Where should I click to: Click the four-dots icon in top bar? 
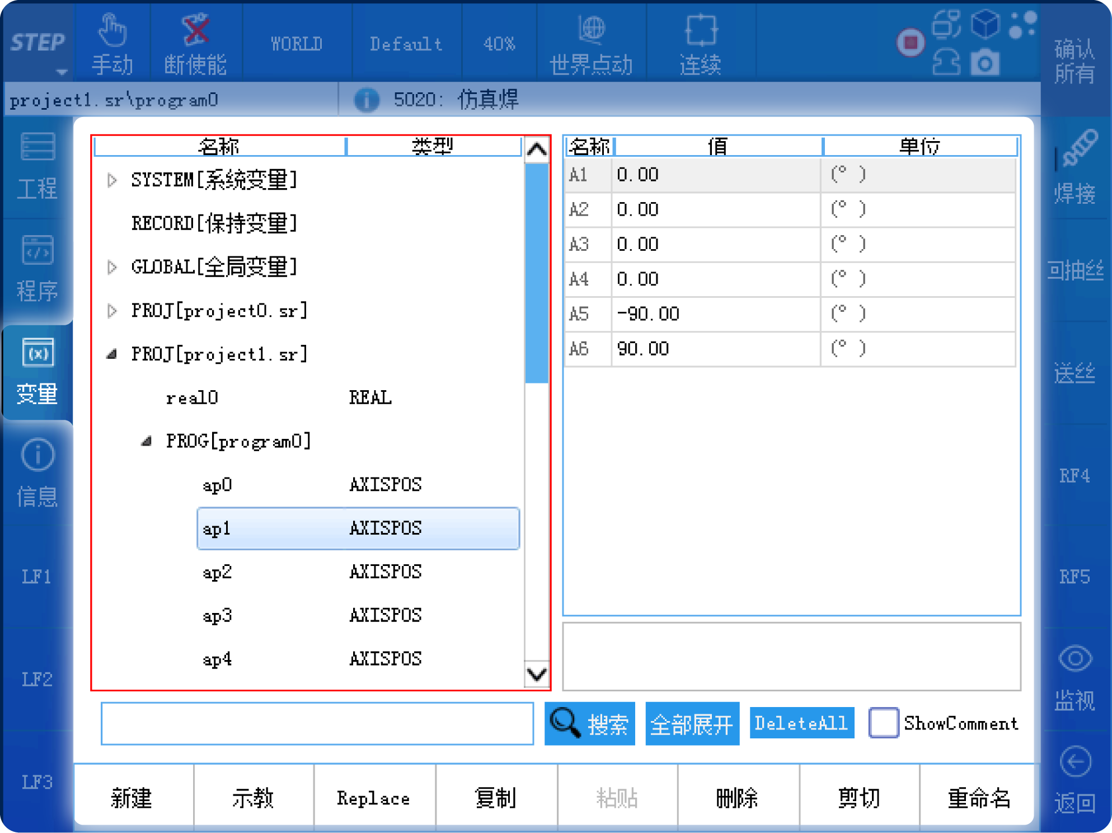coord(1022,25)
